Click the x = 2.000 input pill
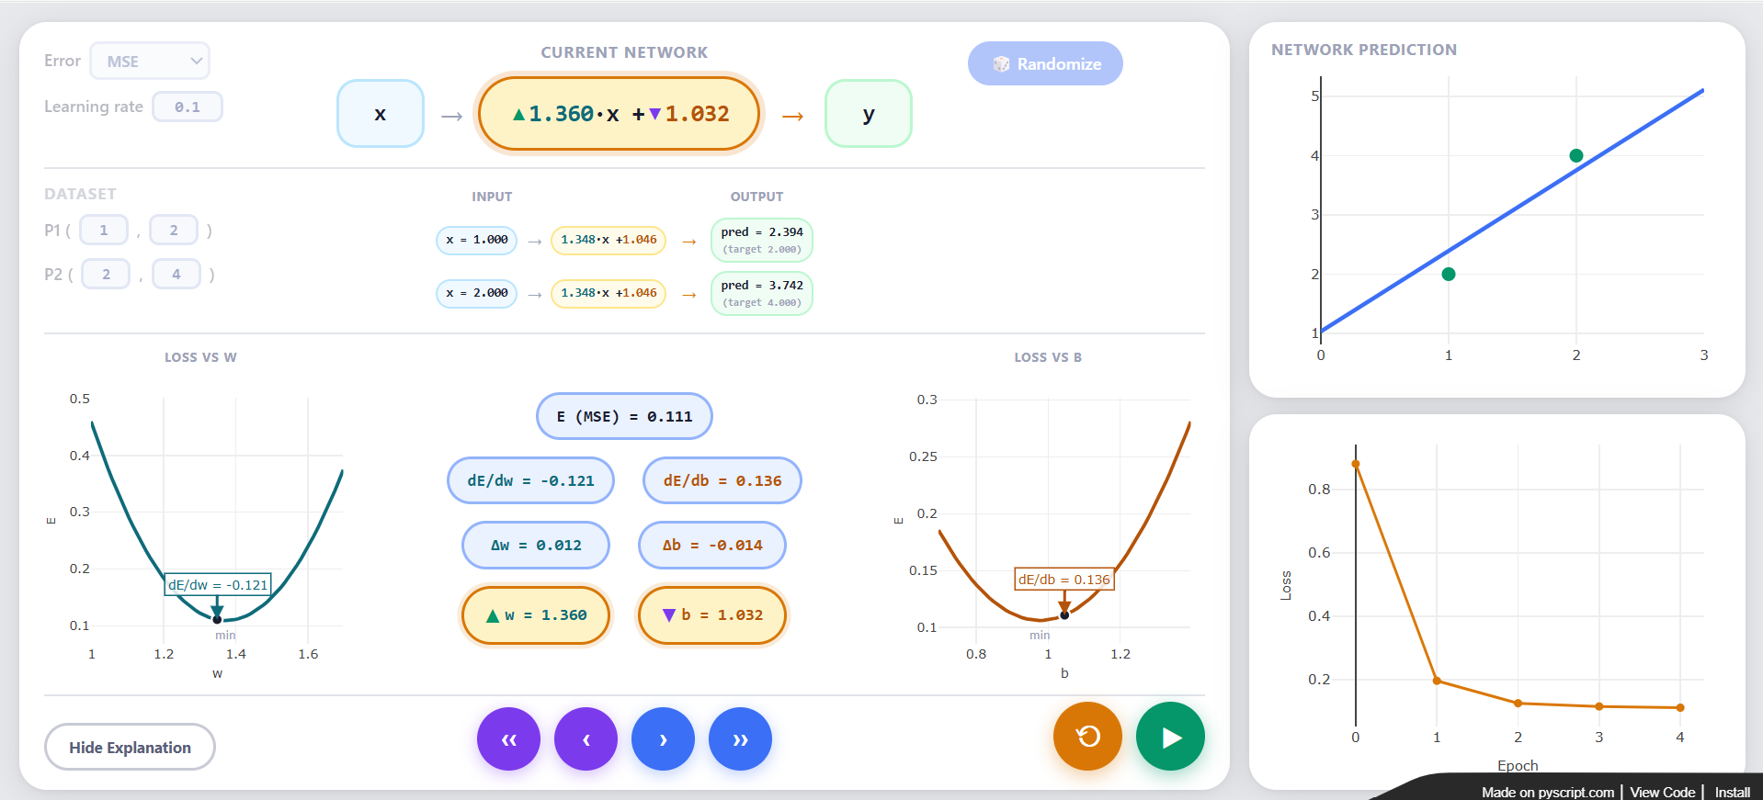This screenshot has width=1763, height=800. tap(476, 293)
